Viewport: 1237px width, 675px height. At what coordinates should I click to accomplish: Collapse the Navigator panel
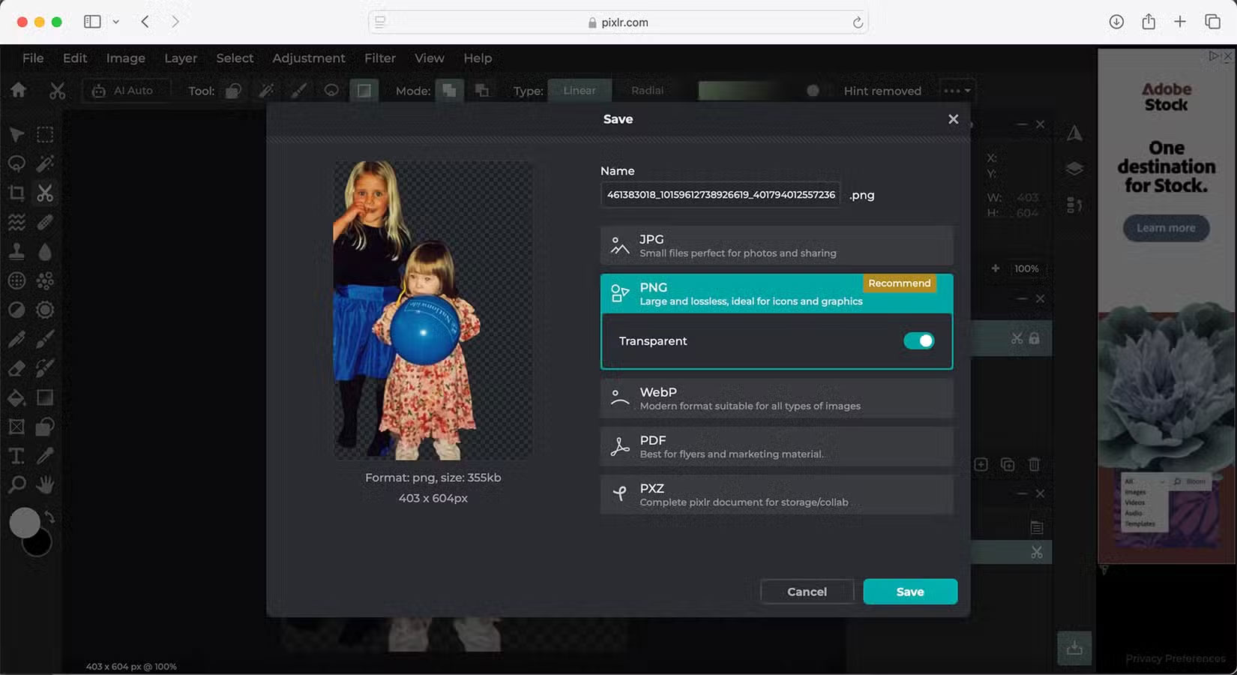(1021, 124)
